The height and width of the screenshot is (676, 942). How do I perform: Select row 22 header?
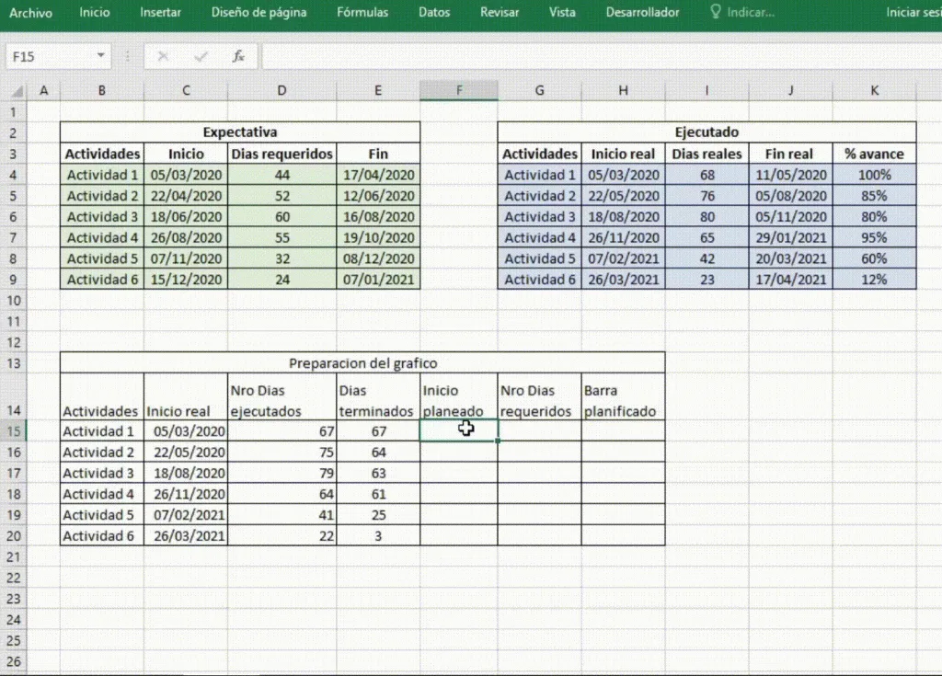click(13, 578)
